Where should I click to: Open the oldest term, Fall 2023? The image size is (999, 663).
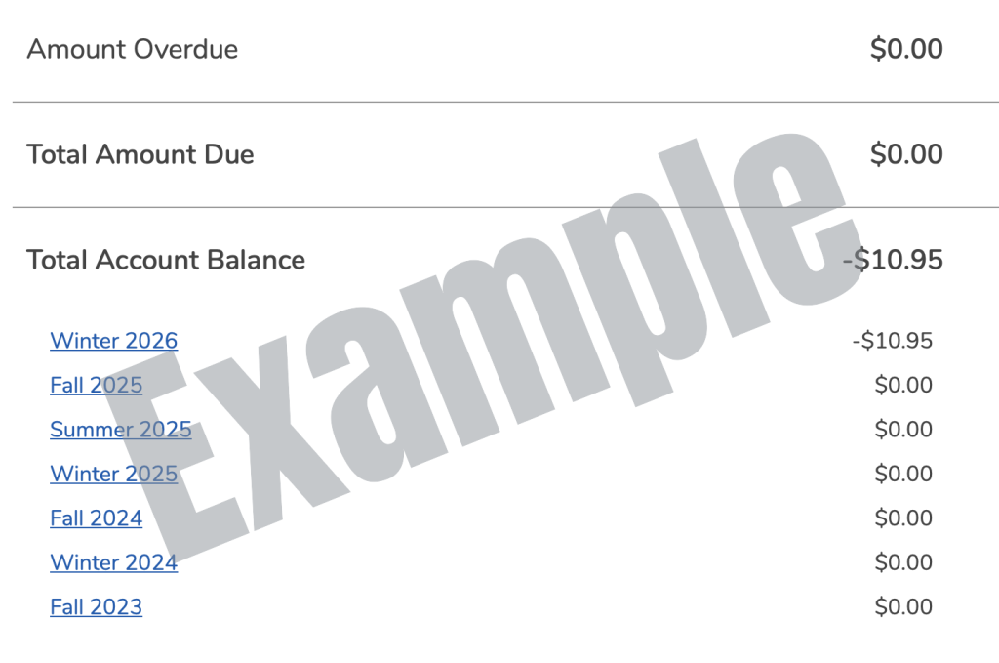[x=96, y=606]
